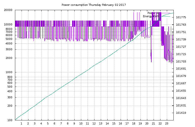Click the right axis label '101619'

[x=181, y=113]
